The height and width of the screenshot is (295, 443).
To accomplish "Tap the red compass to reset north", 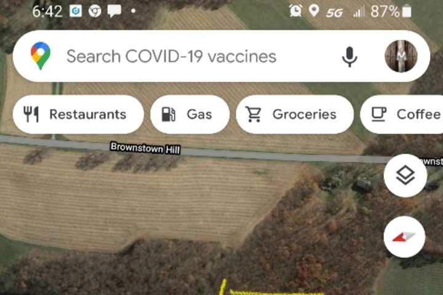I will (x=405, y=237).
